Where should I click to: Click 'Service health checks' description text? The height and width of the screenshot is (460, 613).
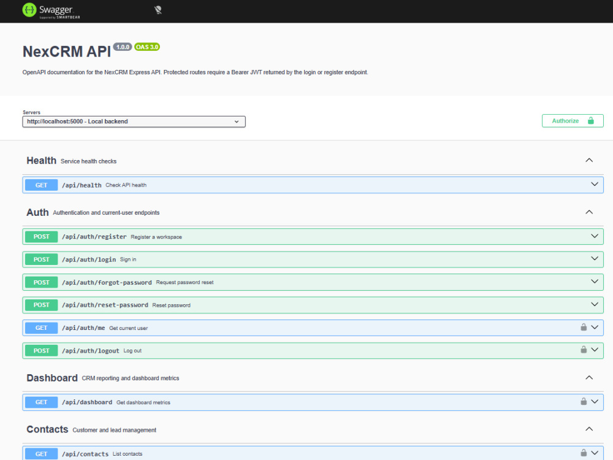(x=88, y=161)
